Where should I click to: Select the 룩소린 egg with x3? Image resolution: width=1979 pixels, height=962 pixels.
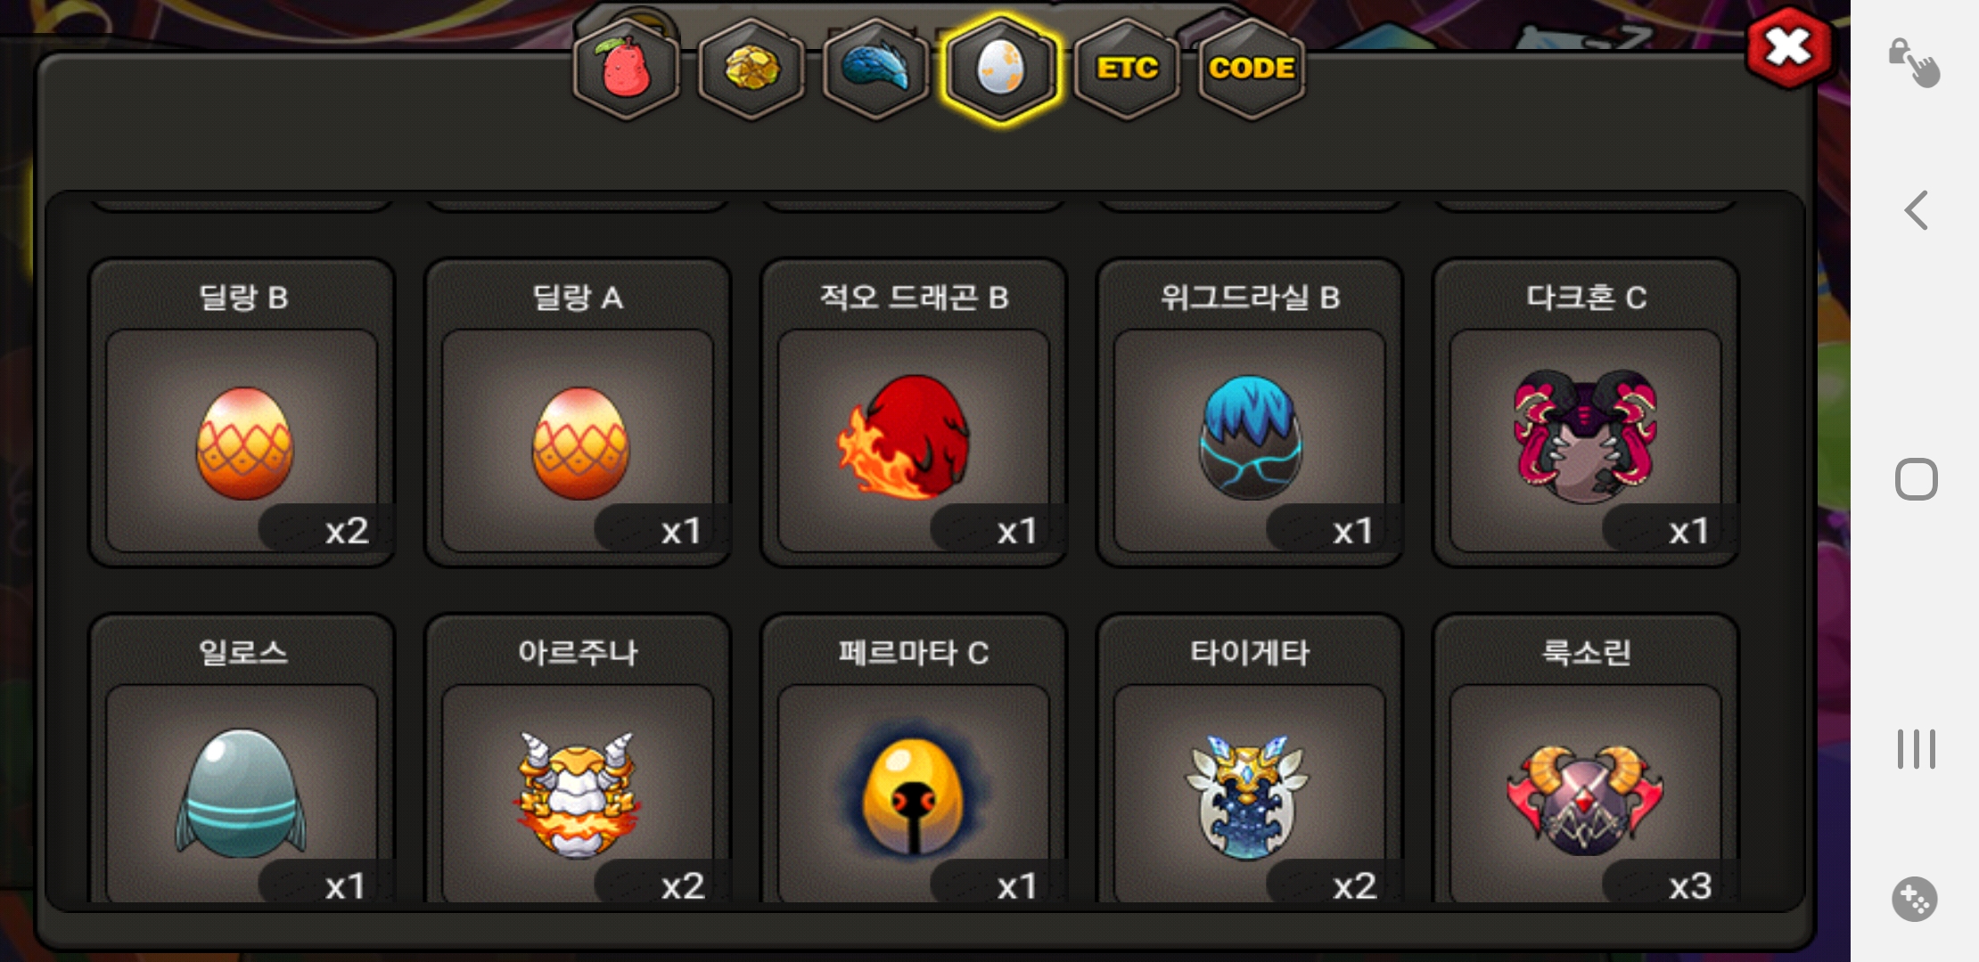point(1586,759)
